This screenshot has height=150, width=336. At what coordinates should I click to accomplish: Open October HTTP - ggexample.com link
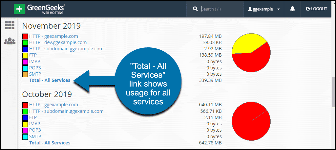[53, 105]
